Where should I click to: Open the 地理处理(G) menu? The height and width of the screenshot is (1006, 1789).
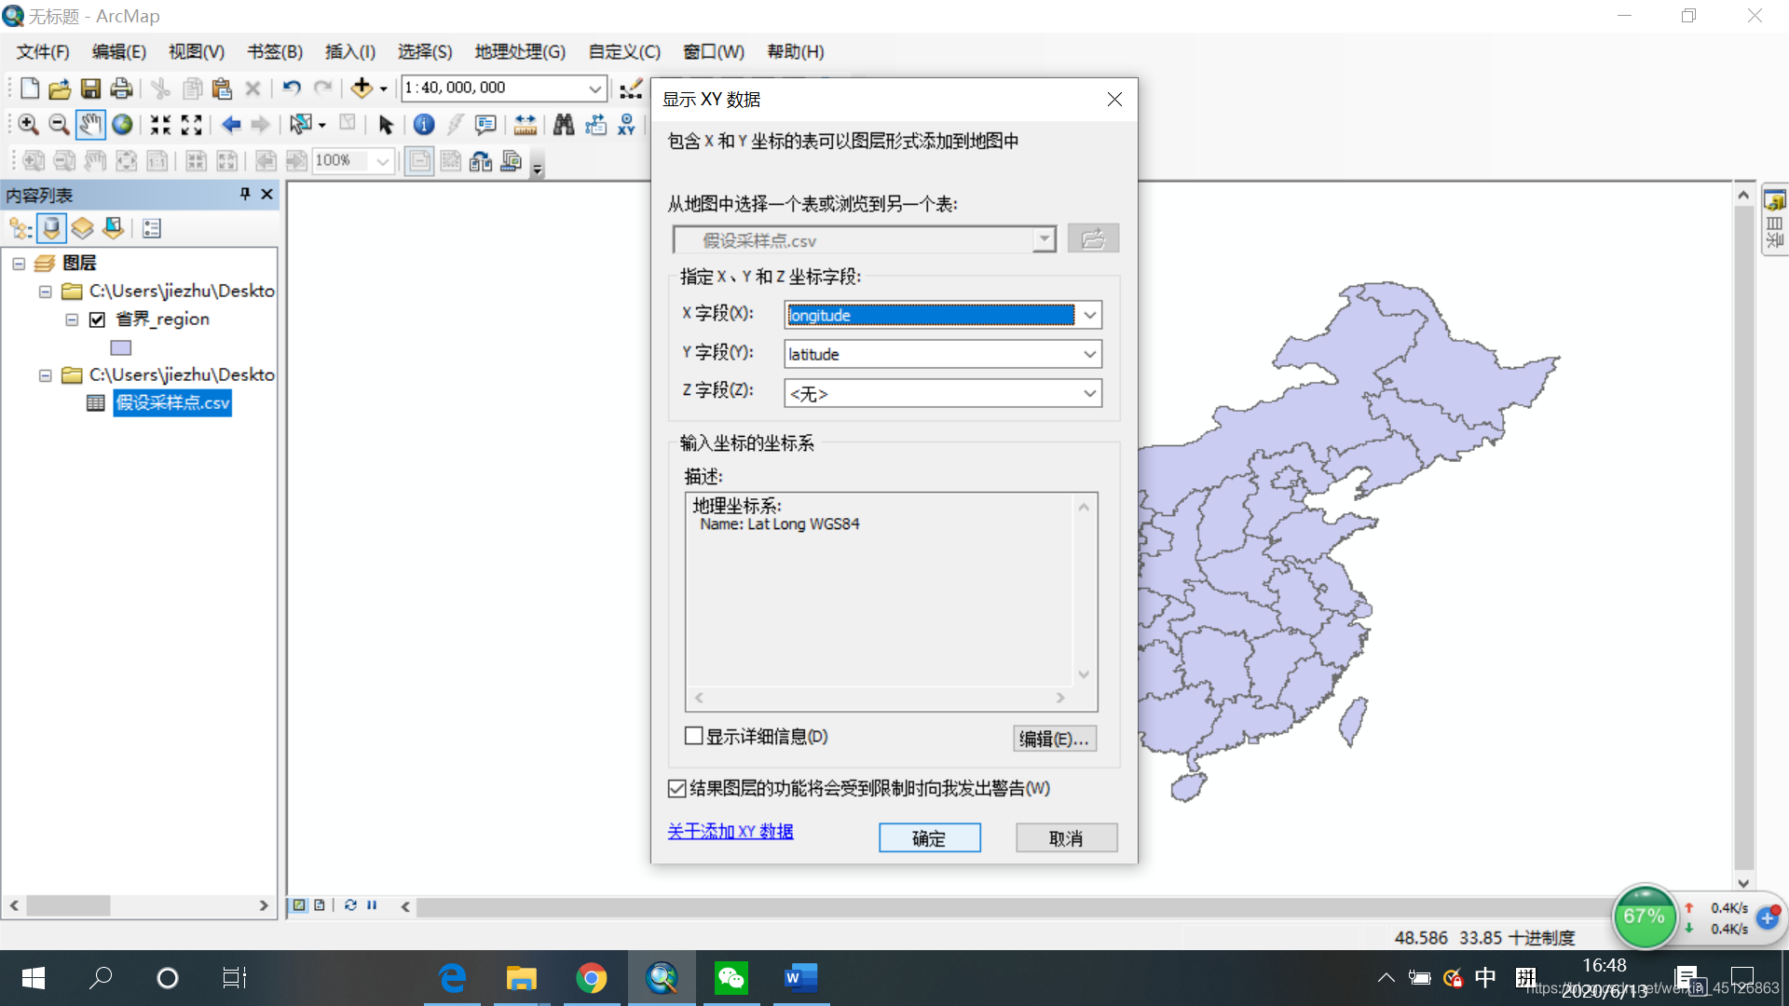[x=520, y=52]
